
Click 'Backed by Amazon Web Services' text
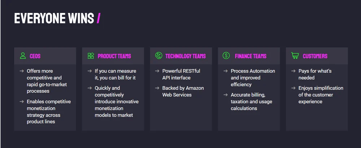183,91
